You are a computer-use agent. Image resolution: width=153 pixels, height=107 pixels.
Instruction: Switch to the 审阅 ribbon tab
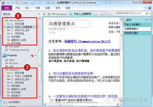(x=58, y=8)
